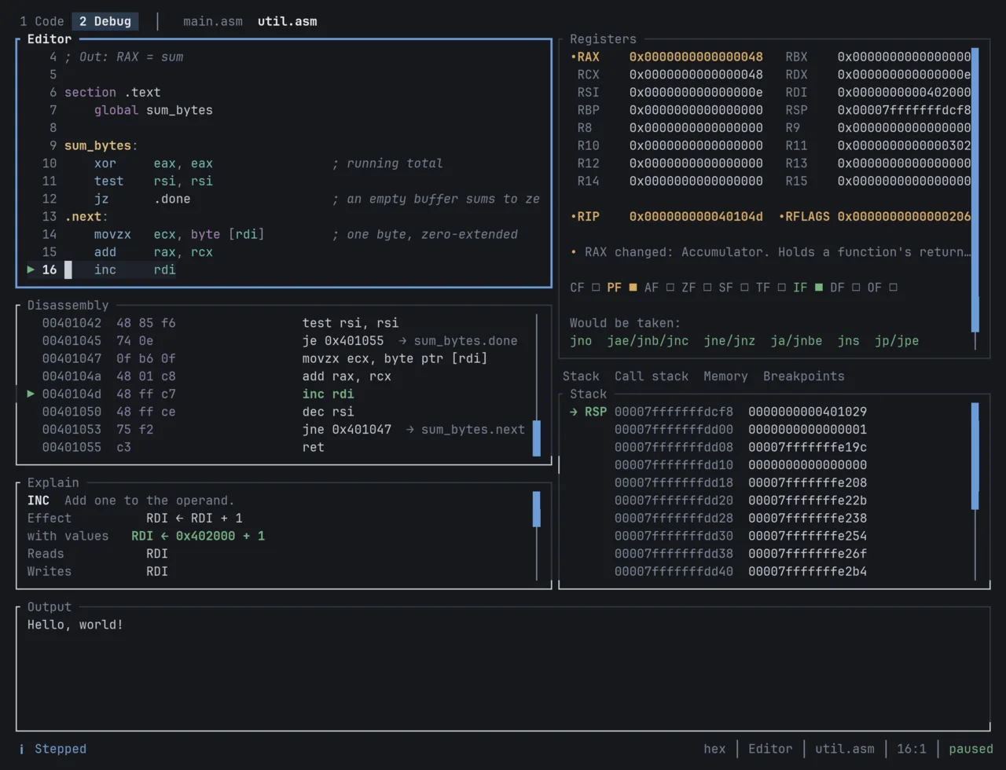
Task: Toggle the PF flag box
Action: click(633, 288)
